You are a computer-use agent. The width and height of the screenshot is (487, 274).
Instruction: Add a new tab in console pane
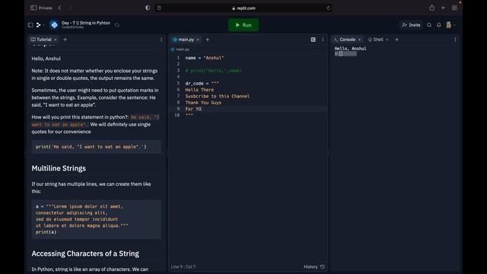[x=396, y=40]
